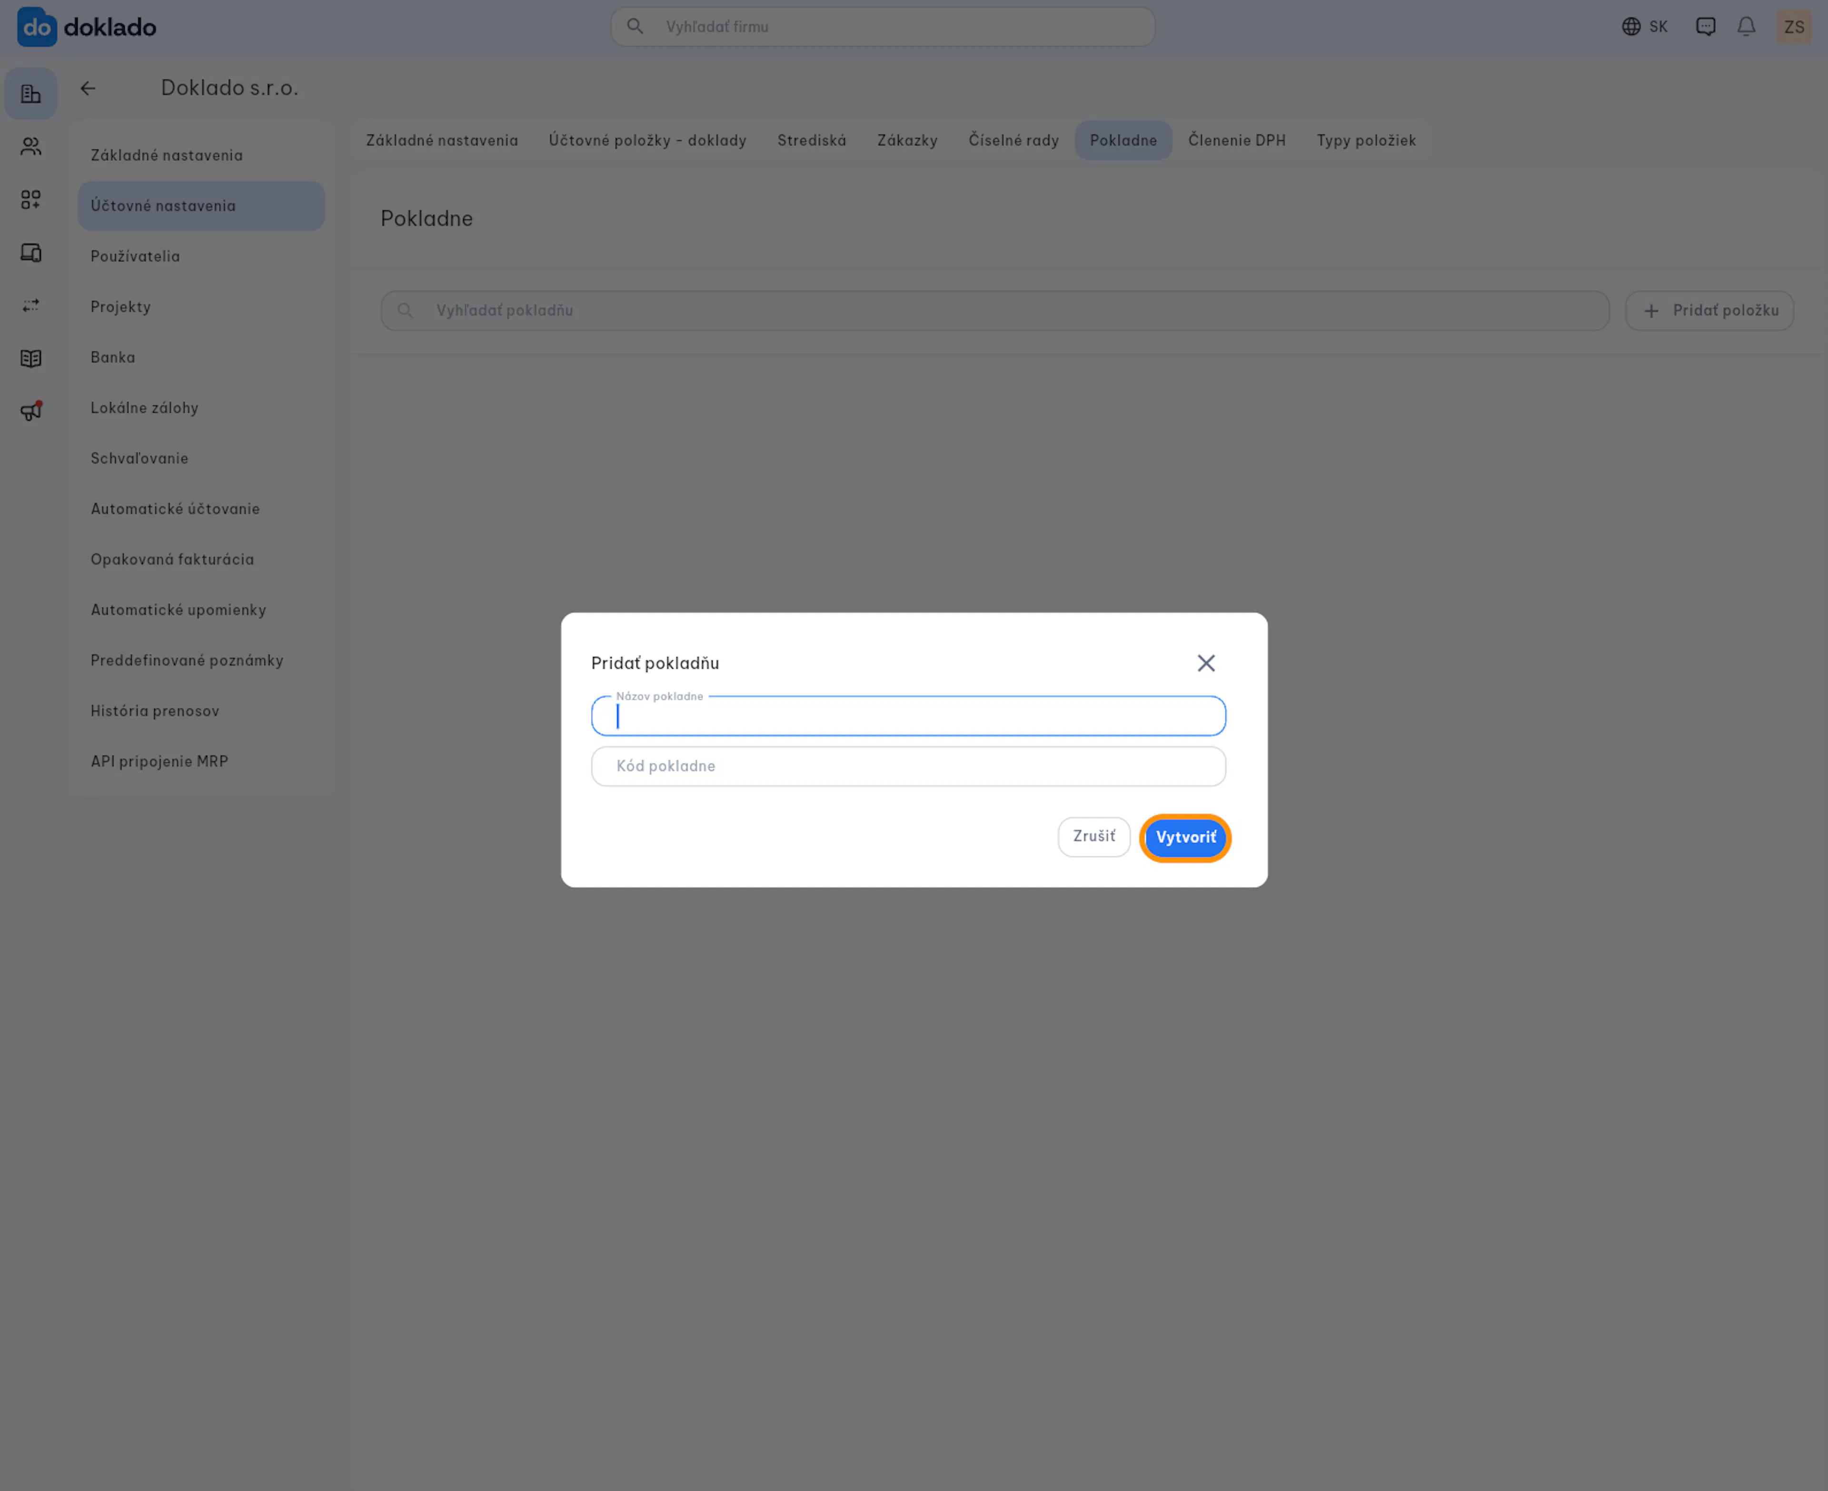Click the magnifier icon in company search
This screenshot has width=1828, height=1491.
pos(635,27)
